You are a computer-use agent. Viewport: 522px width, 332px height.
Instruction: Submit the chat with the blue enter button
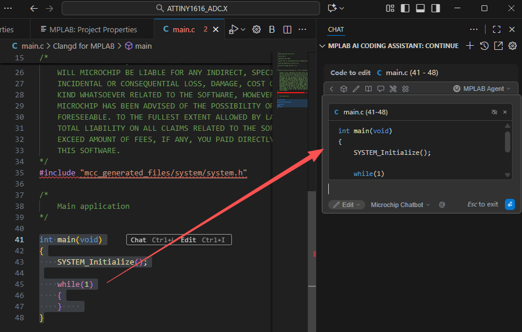[510, 204]
